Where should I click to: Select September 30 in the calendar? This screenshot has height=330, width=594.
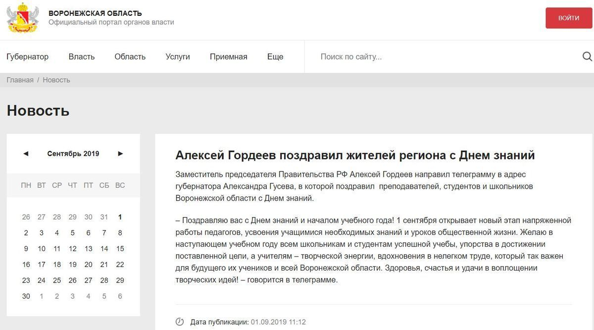coord(26,296)
